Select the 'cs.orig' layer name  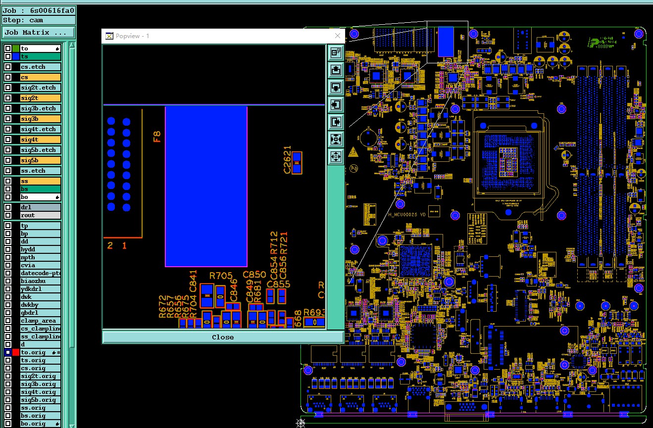coord(41,368)
